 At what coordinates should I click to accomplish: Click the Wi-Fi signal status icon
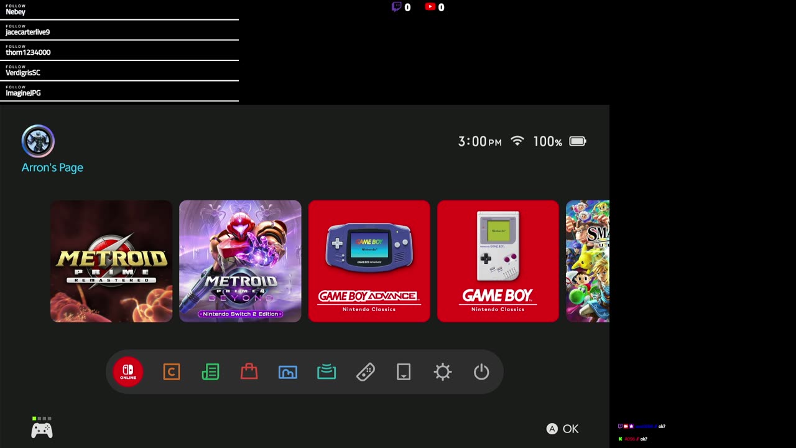point(517,141)
